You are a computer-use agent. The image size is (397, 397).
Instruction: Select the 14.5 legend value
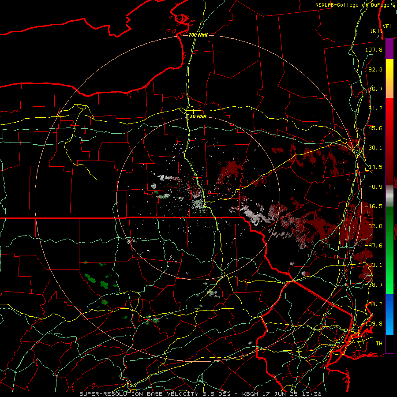click(x=375, y=167)
